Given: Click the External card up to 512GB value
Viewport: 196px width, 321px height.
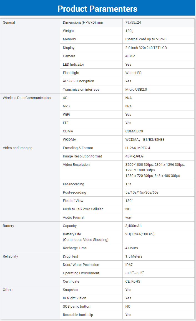Looking at the screenshot, I should coord(146,39).
